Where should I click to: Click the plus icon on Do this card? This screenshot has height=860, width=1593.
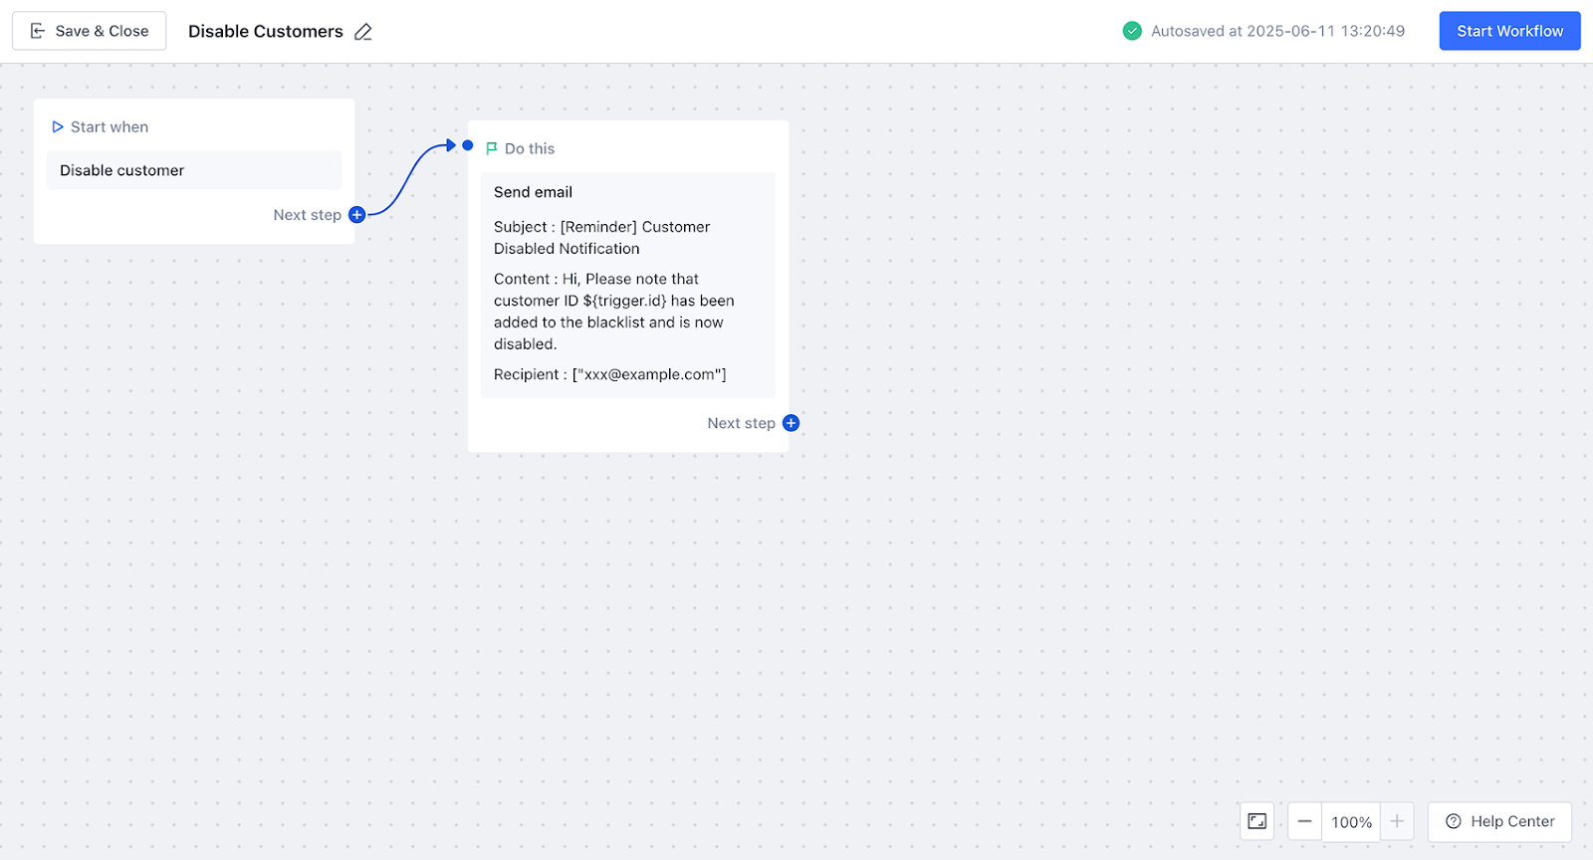tap(792, 423)
